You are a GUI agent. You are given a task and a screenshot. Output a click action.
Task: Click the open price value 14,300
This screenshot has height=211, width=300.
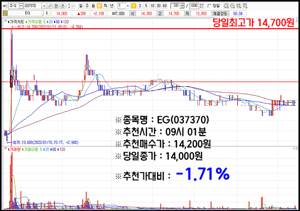click(146, 14)
